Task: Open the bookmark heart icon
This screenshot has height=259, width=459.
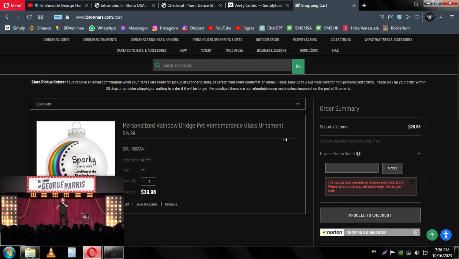Action: pyautogui.click(x=417, y=17)
